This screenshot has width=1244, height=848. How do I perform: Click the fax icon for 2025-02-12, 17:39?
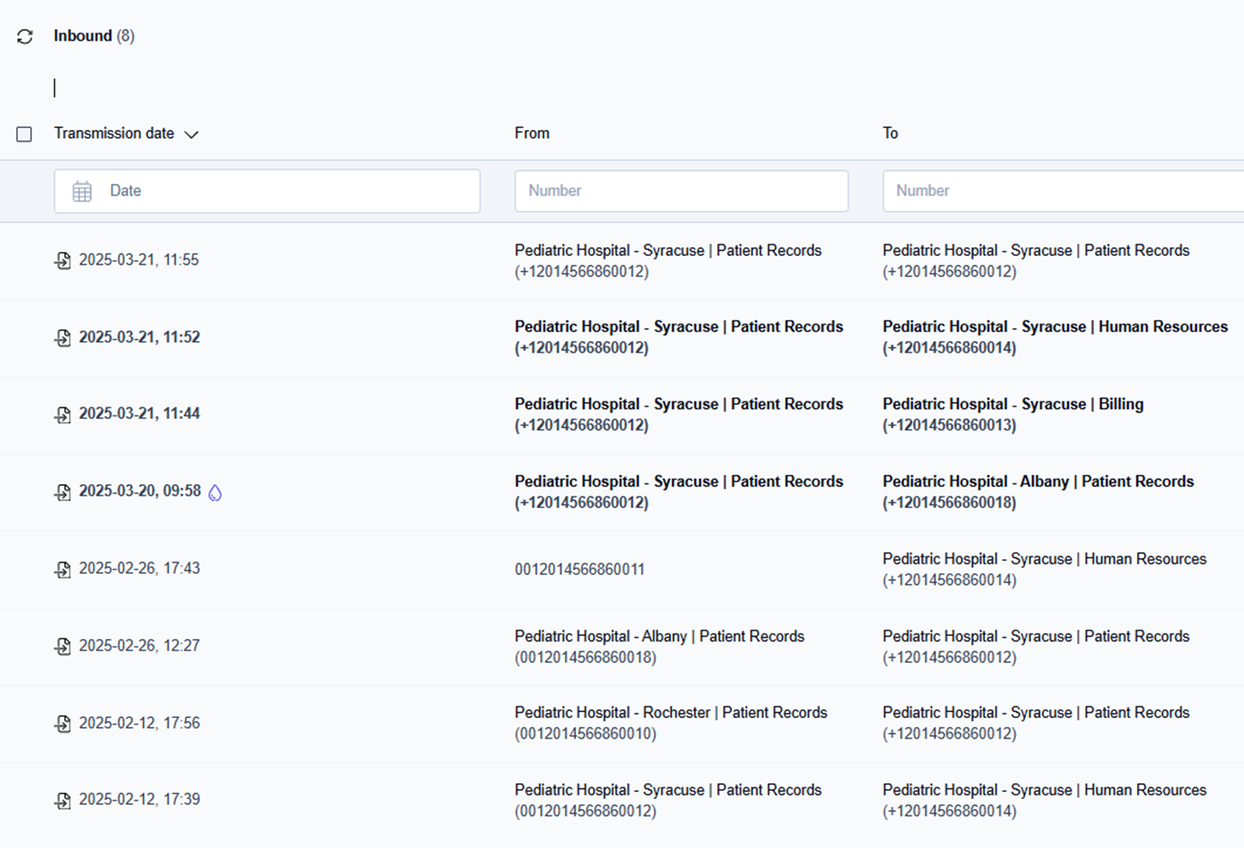(x=62, y=801)
